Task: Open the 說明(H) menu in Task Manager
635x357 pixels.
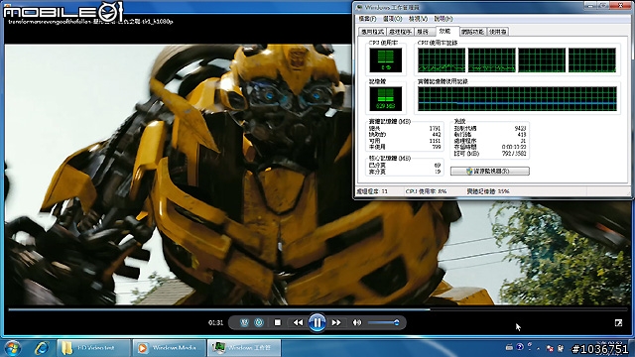Action: pos(444,19)
